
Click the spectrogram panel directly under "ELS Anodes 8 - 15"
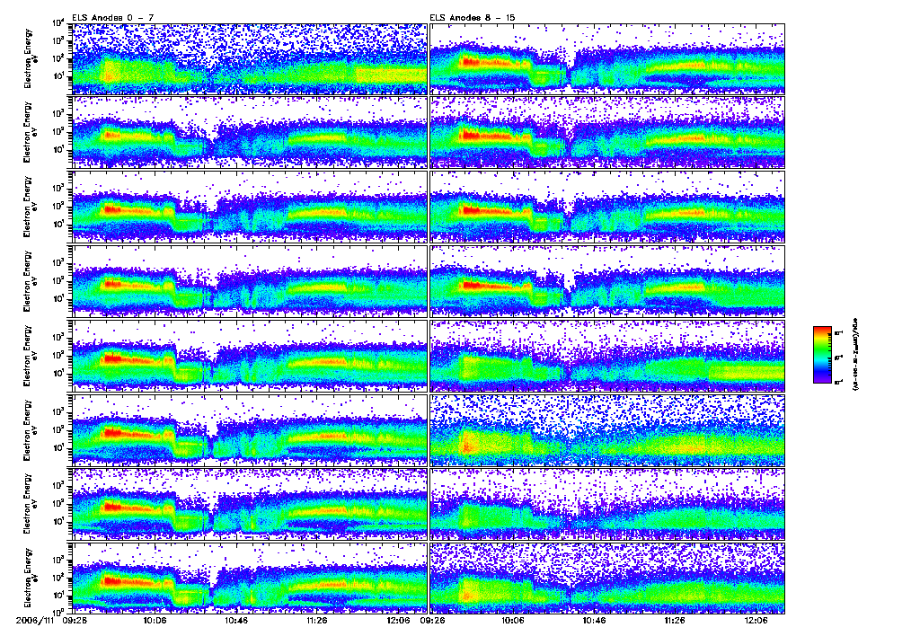click(x=607, y=58)
